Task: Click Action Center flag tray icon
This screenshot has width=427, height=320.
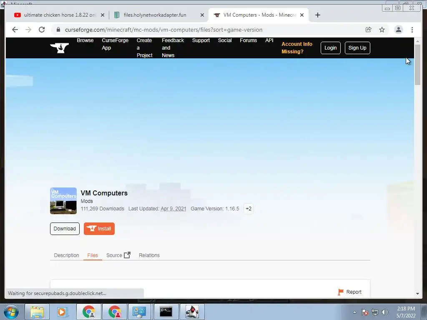Action: tap(365, 312)
